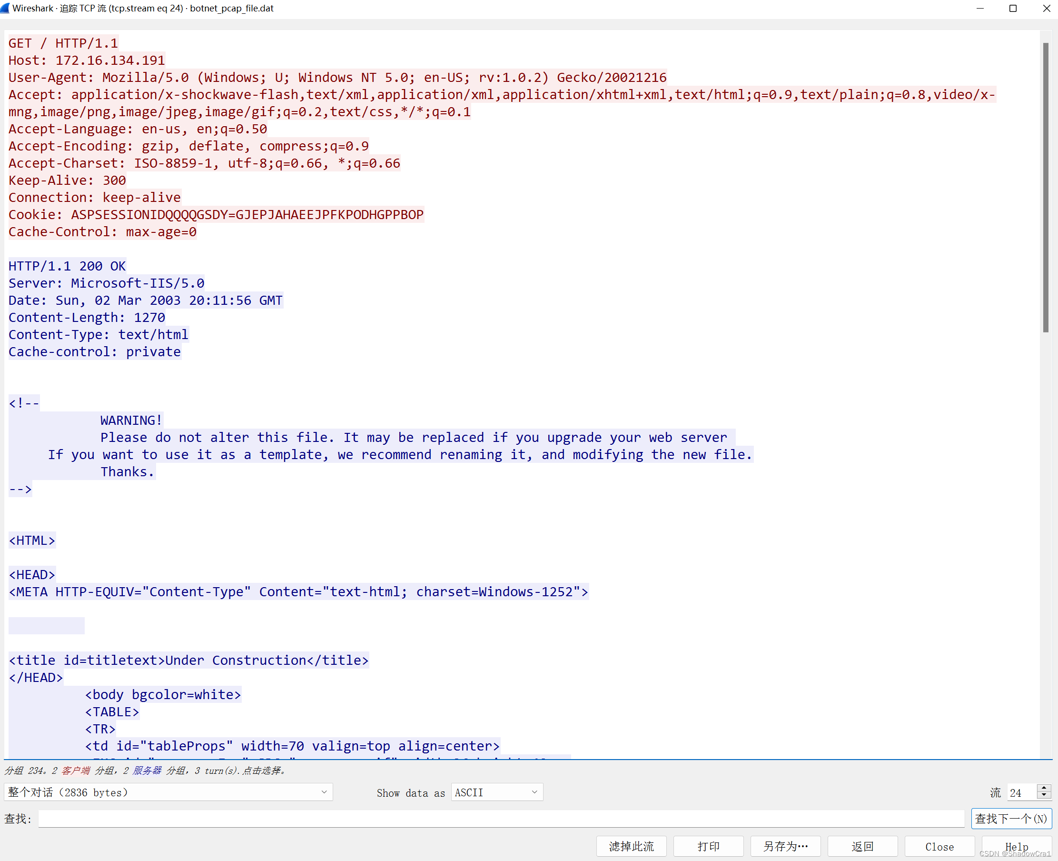Viewport: 1058px width, 861px height.
Task: Click the Save As (另存为) button
Action: [785, 846]
